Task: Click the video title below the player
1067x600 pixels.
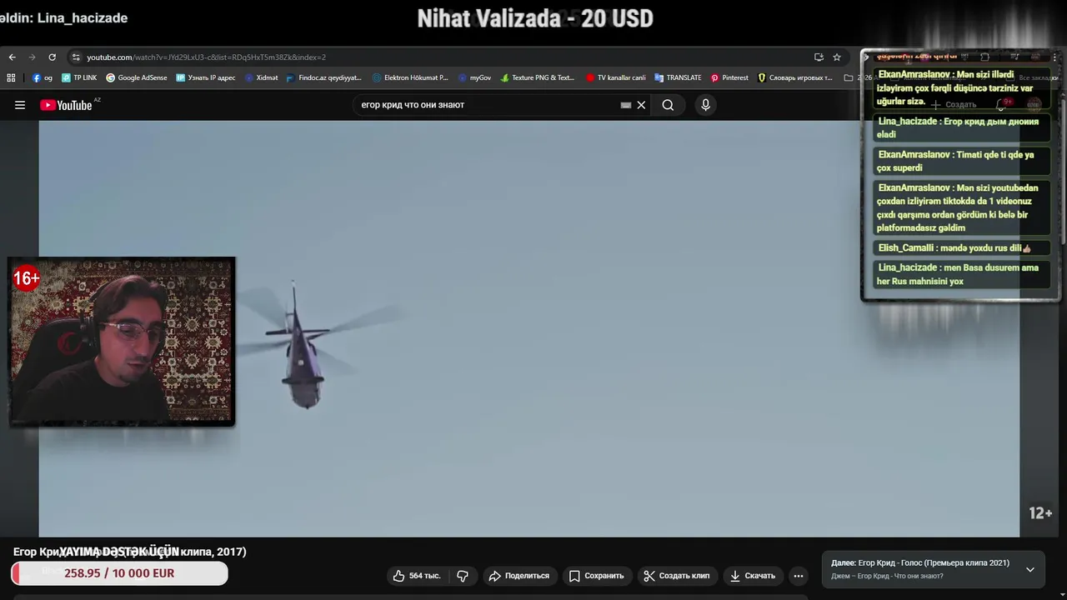Action: [130, 552]
